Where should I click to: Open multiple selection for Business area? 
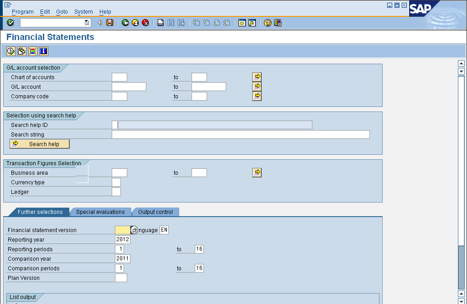(257, 172)
